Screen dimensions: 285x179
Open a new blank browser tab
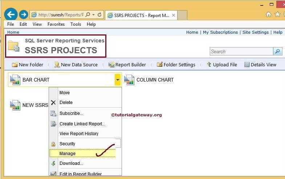[x=182, y=15]
